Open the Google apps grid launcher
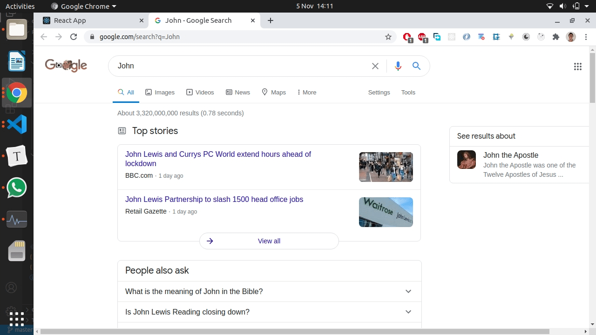The width and height of the screenshot is (596, 335). tap(578, 66)
